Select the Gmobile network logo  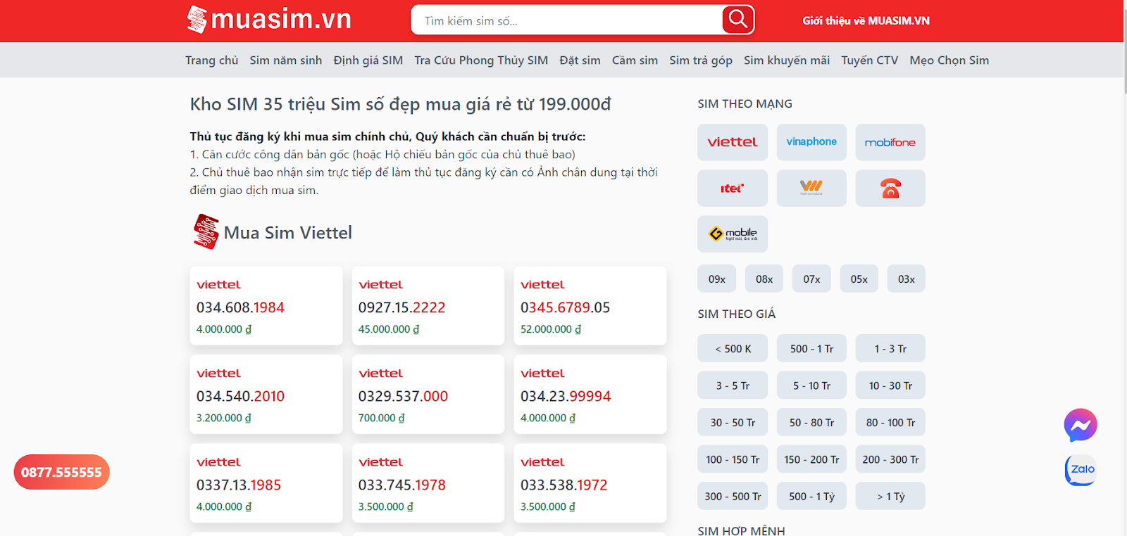pyautogui.click(x=733, y=234)
